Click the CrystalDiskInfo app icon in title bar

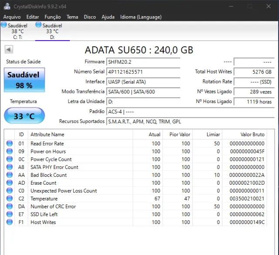tap(7, 7)
